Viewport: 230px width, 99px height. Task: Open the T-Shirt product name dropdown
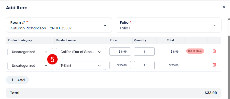(x=81, y=65)
